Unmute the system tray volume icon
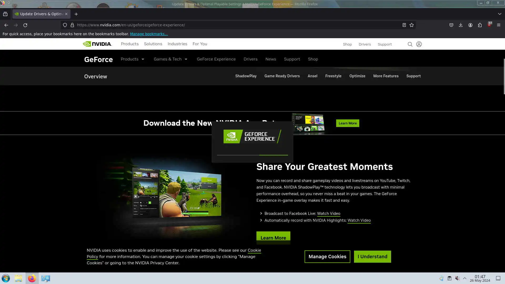Screen dimensions: 505x284 click(457, 278)
